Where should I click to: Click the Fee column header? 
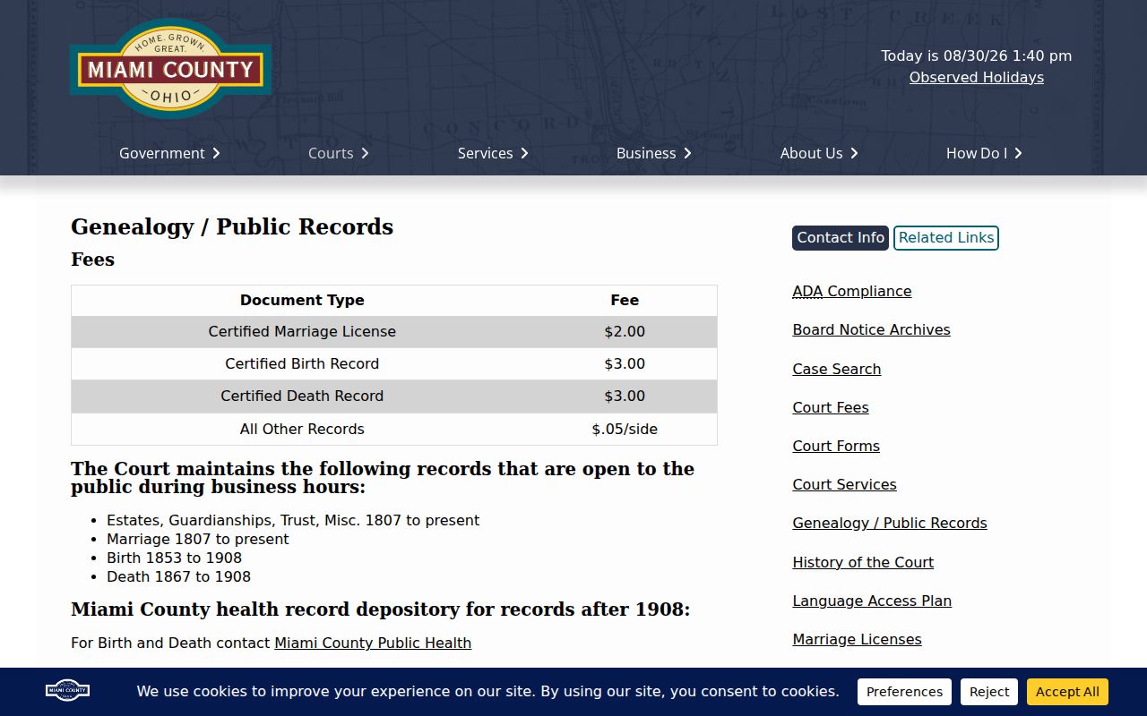click(x=625, y=300)
